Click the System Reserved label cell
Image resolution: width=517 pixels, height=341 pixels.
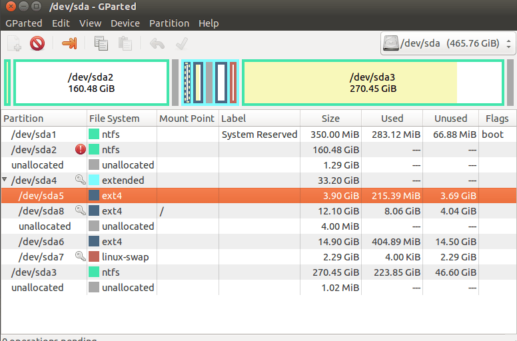259,135
